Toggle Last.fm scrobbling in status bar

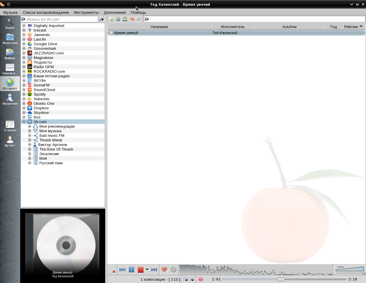(x=201, y=279)
